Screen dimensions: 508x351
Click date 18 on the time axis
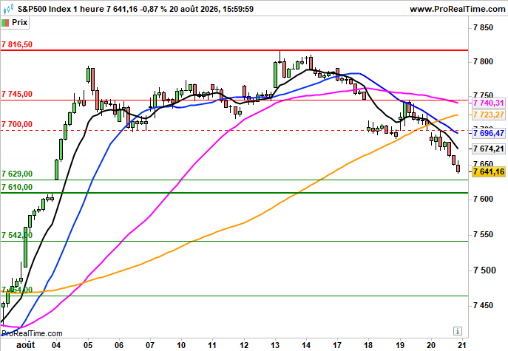(x=368, y=345)
